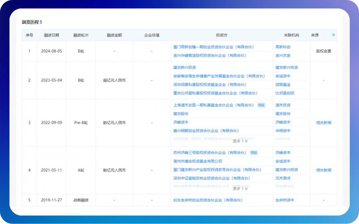This screenshot has width=359, height=224.
Task: Open 道禾投资 related institution link
Action: (x=283, y=105)
